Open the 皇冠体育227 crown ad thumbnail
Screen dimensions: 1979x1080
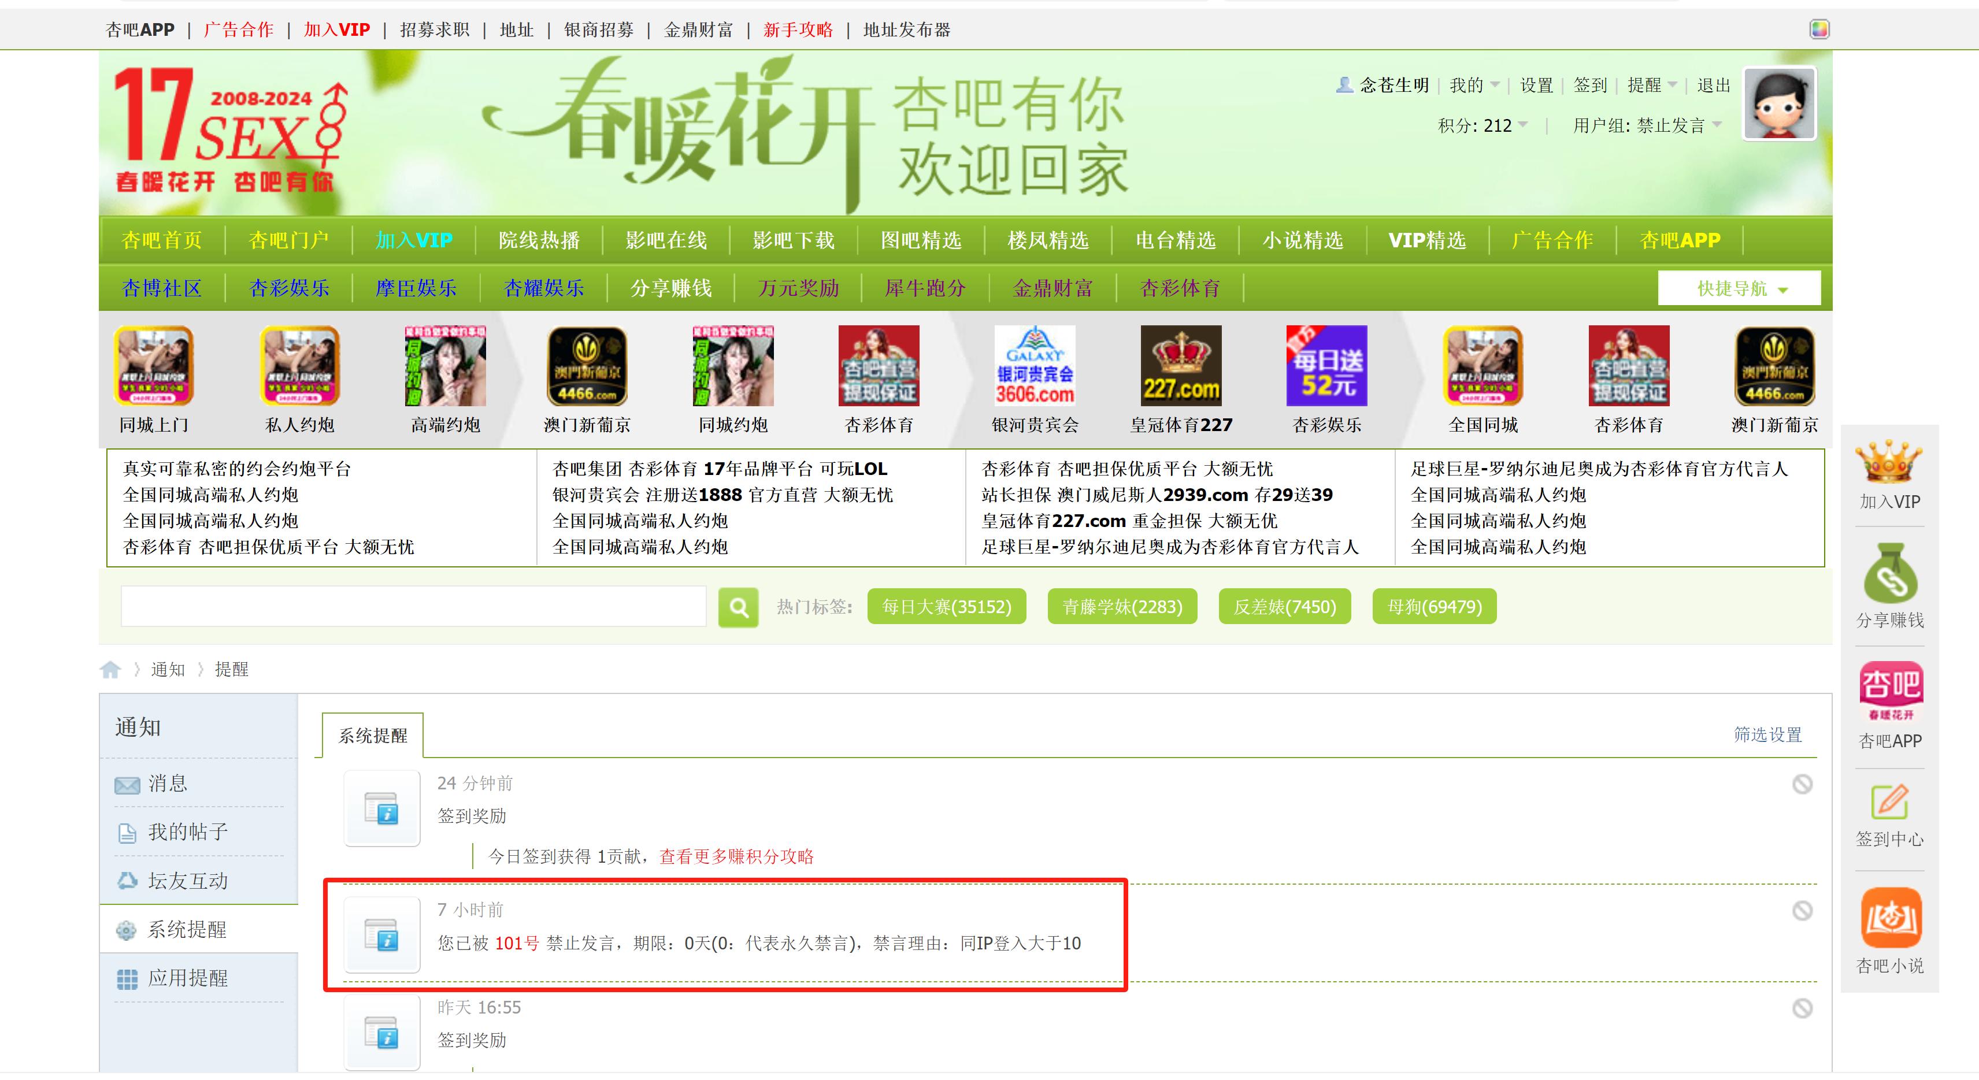pos(1181,366)
